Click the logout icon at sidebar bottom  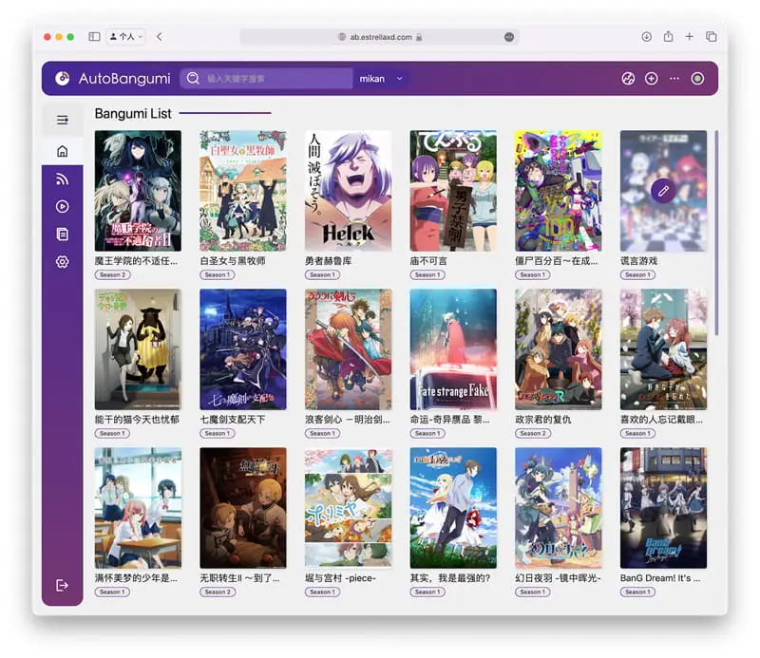(62, 585)
